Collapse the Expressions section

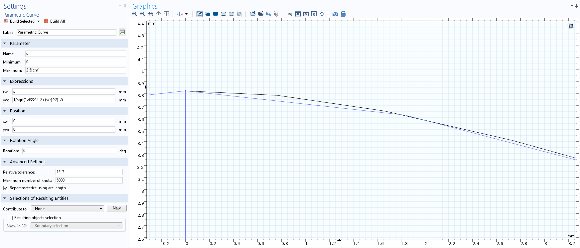5,81
